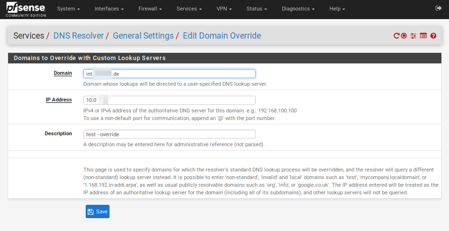Screen dimensions: 449x231
Task: Focus the Description text field
Action: tap(169, 134)
